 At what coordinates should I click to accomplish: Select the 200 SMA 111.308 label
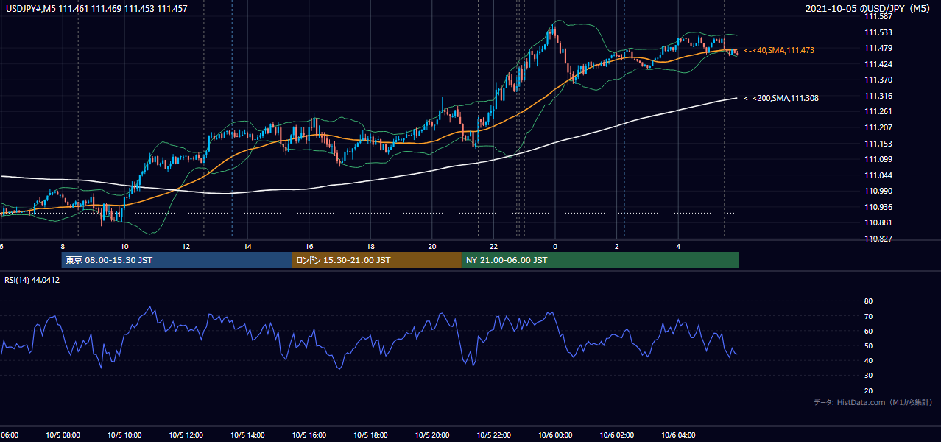click(x=781, y=98)
